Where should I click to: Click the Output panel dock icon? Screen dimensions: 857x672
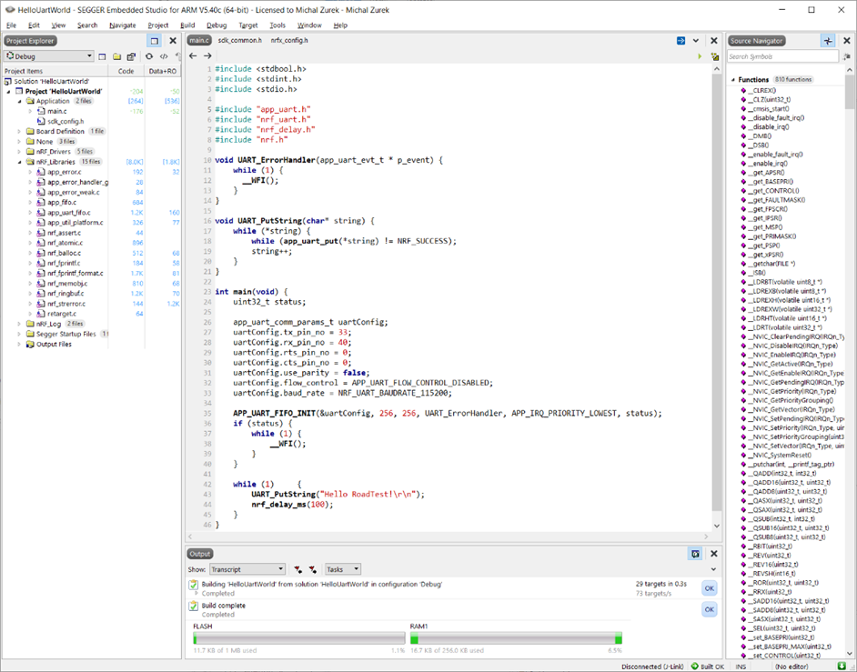[695, 553]
